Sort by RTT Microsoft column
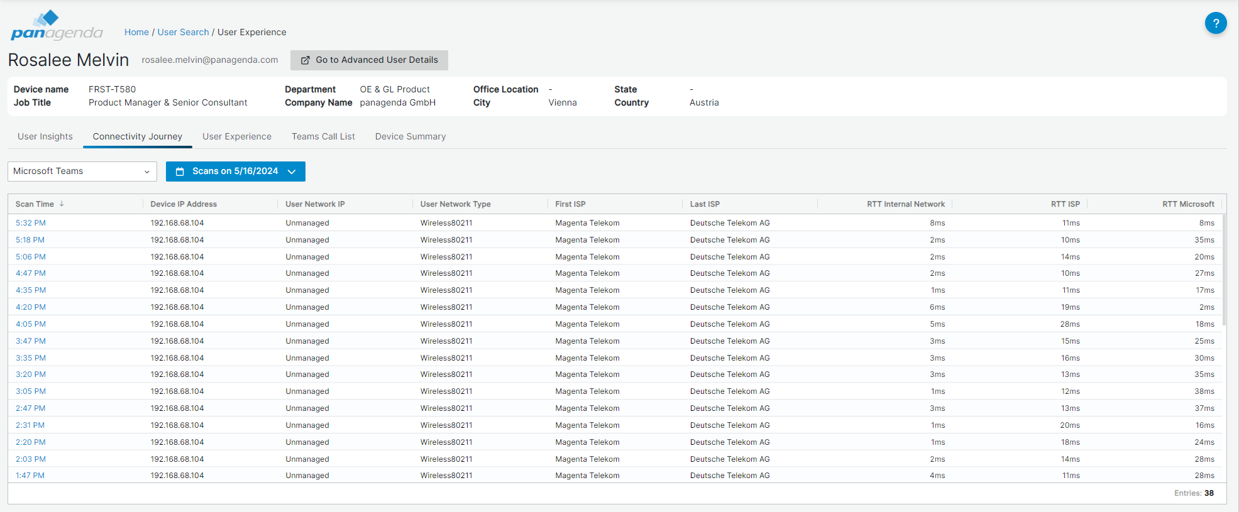Screen dimensions: 1239x512 1188,204
